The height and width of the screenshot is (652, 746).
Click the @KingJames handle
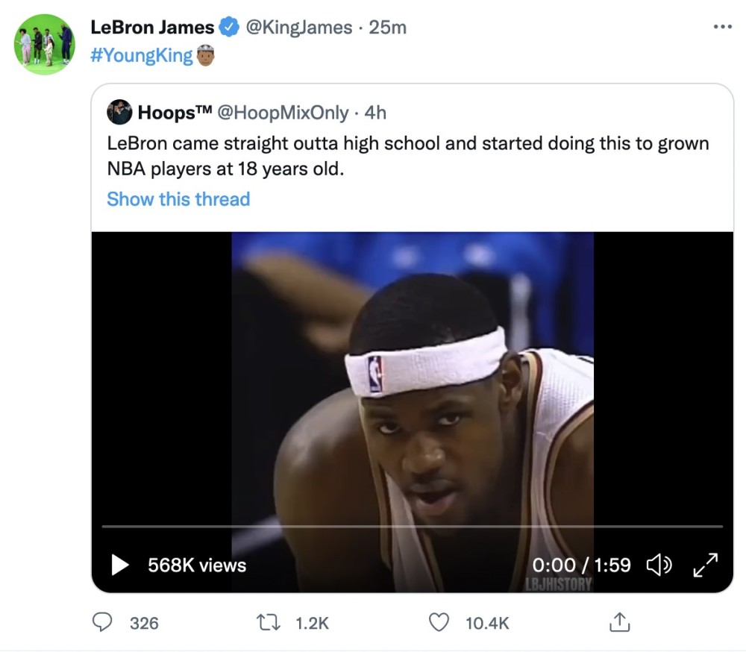[298, 28]
